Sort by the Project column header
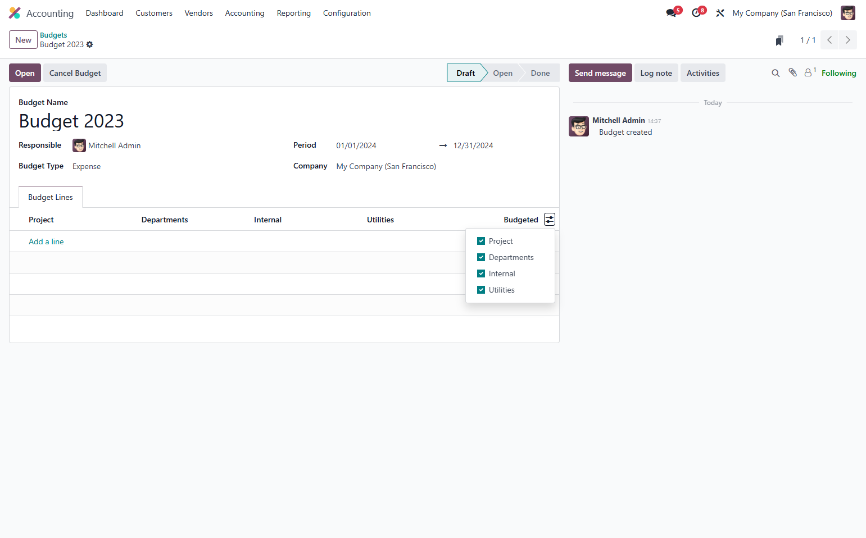Viewport: 866px width, 538px height. 41,220
